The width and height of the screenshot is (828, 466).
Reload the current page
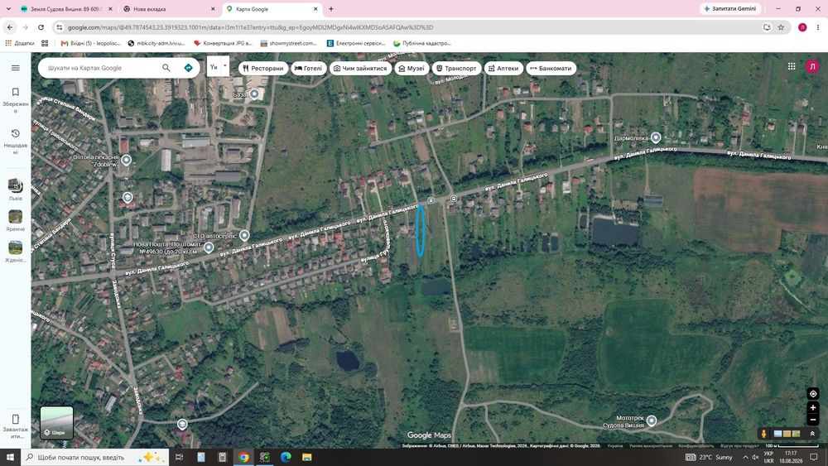point(41,27)
